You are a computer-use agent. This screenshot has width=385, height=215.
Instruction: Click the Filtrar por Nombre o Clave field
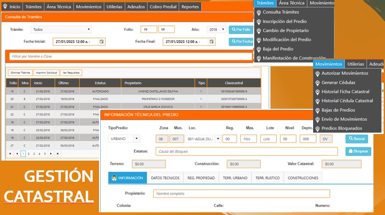pos(133,57)
